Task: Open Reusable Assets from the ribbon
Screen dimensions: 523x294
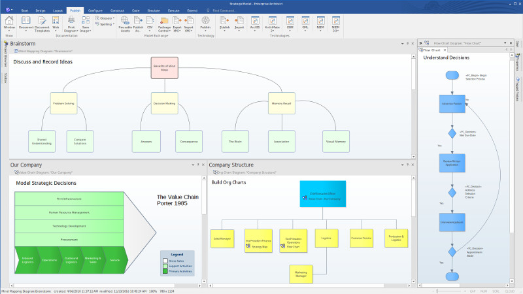Action: [x=126, y=22]
